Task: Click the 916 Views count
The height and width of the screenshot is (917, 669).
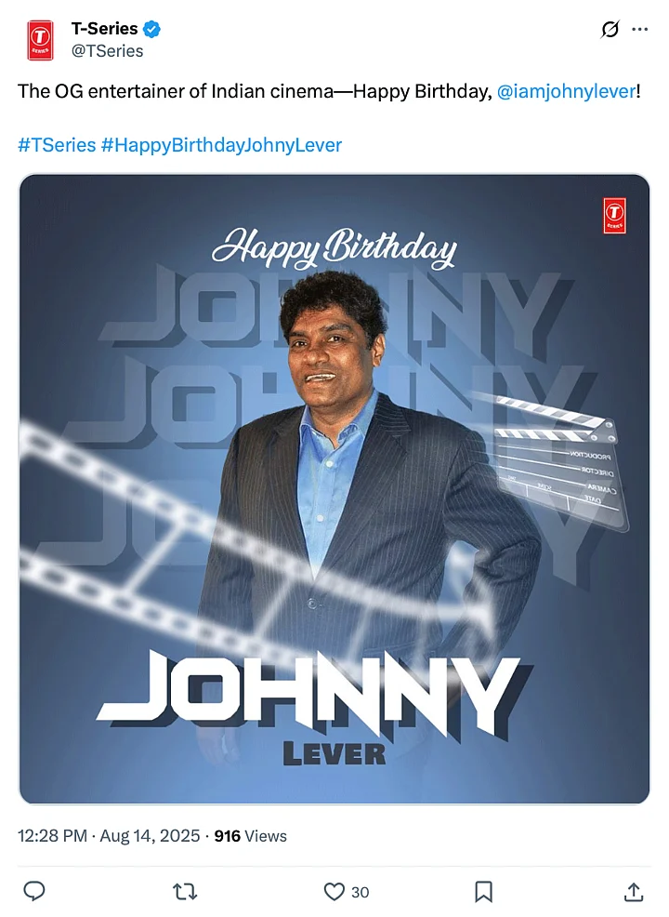Action: click(251, 836)
